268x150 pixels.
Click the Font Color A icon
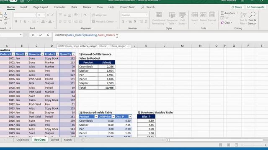coord(50,22)
